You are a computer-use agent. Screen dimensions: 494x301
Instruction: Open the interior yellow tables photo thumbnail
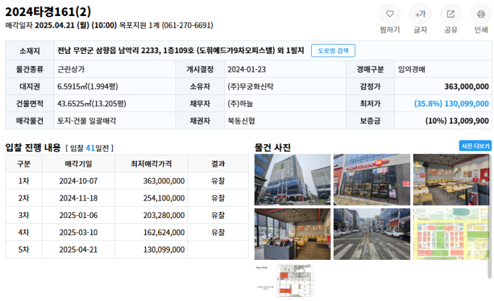(451, 179)
